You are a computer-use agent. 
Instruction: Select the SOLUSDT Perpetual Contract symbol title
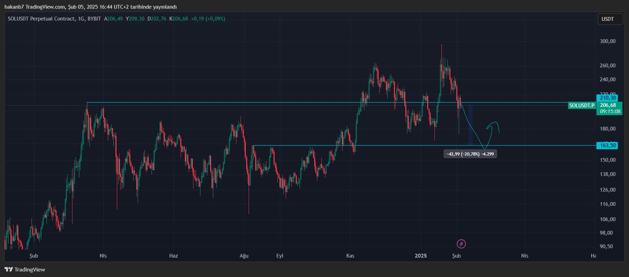click(x=42, y=19)
